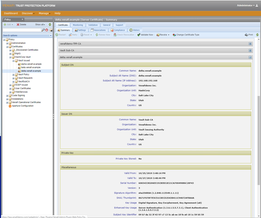Open the Administrator account menu
The image size is (261, 218).
point(246,6)
